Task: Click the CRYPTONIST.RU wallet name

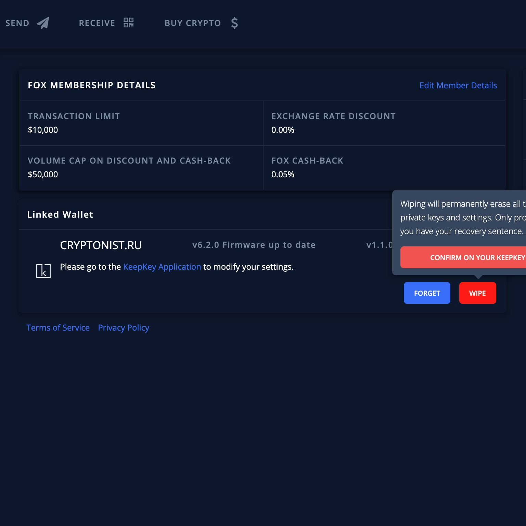Action: 101,245
